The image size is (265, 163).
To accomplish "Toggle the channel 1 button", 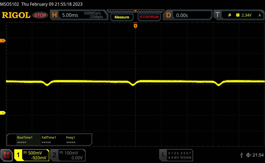I will tap(18, 155).
